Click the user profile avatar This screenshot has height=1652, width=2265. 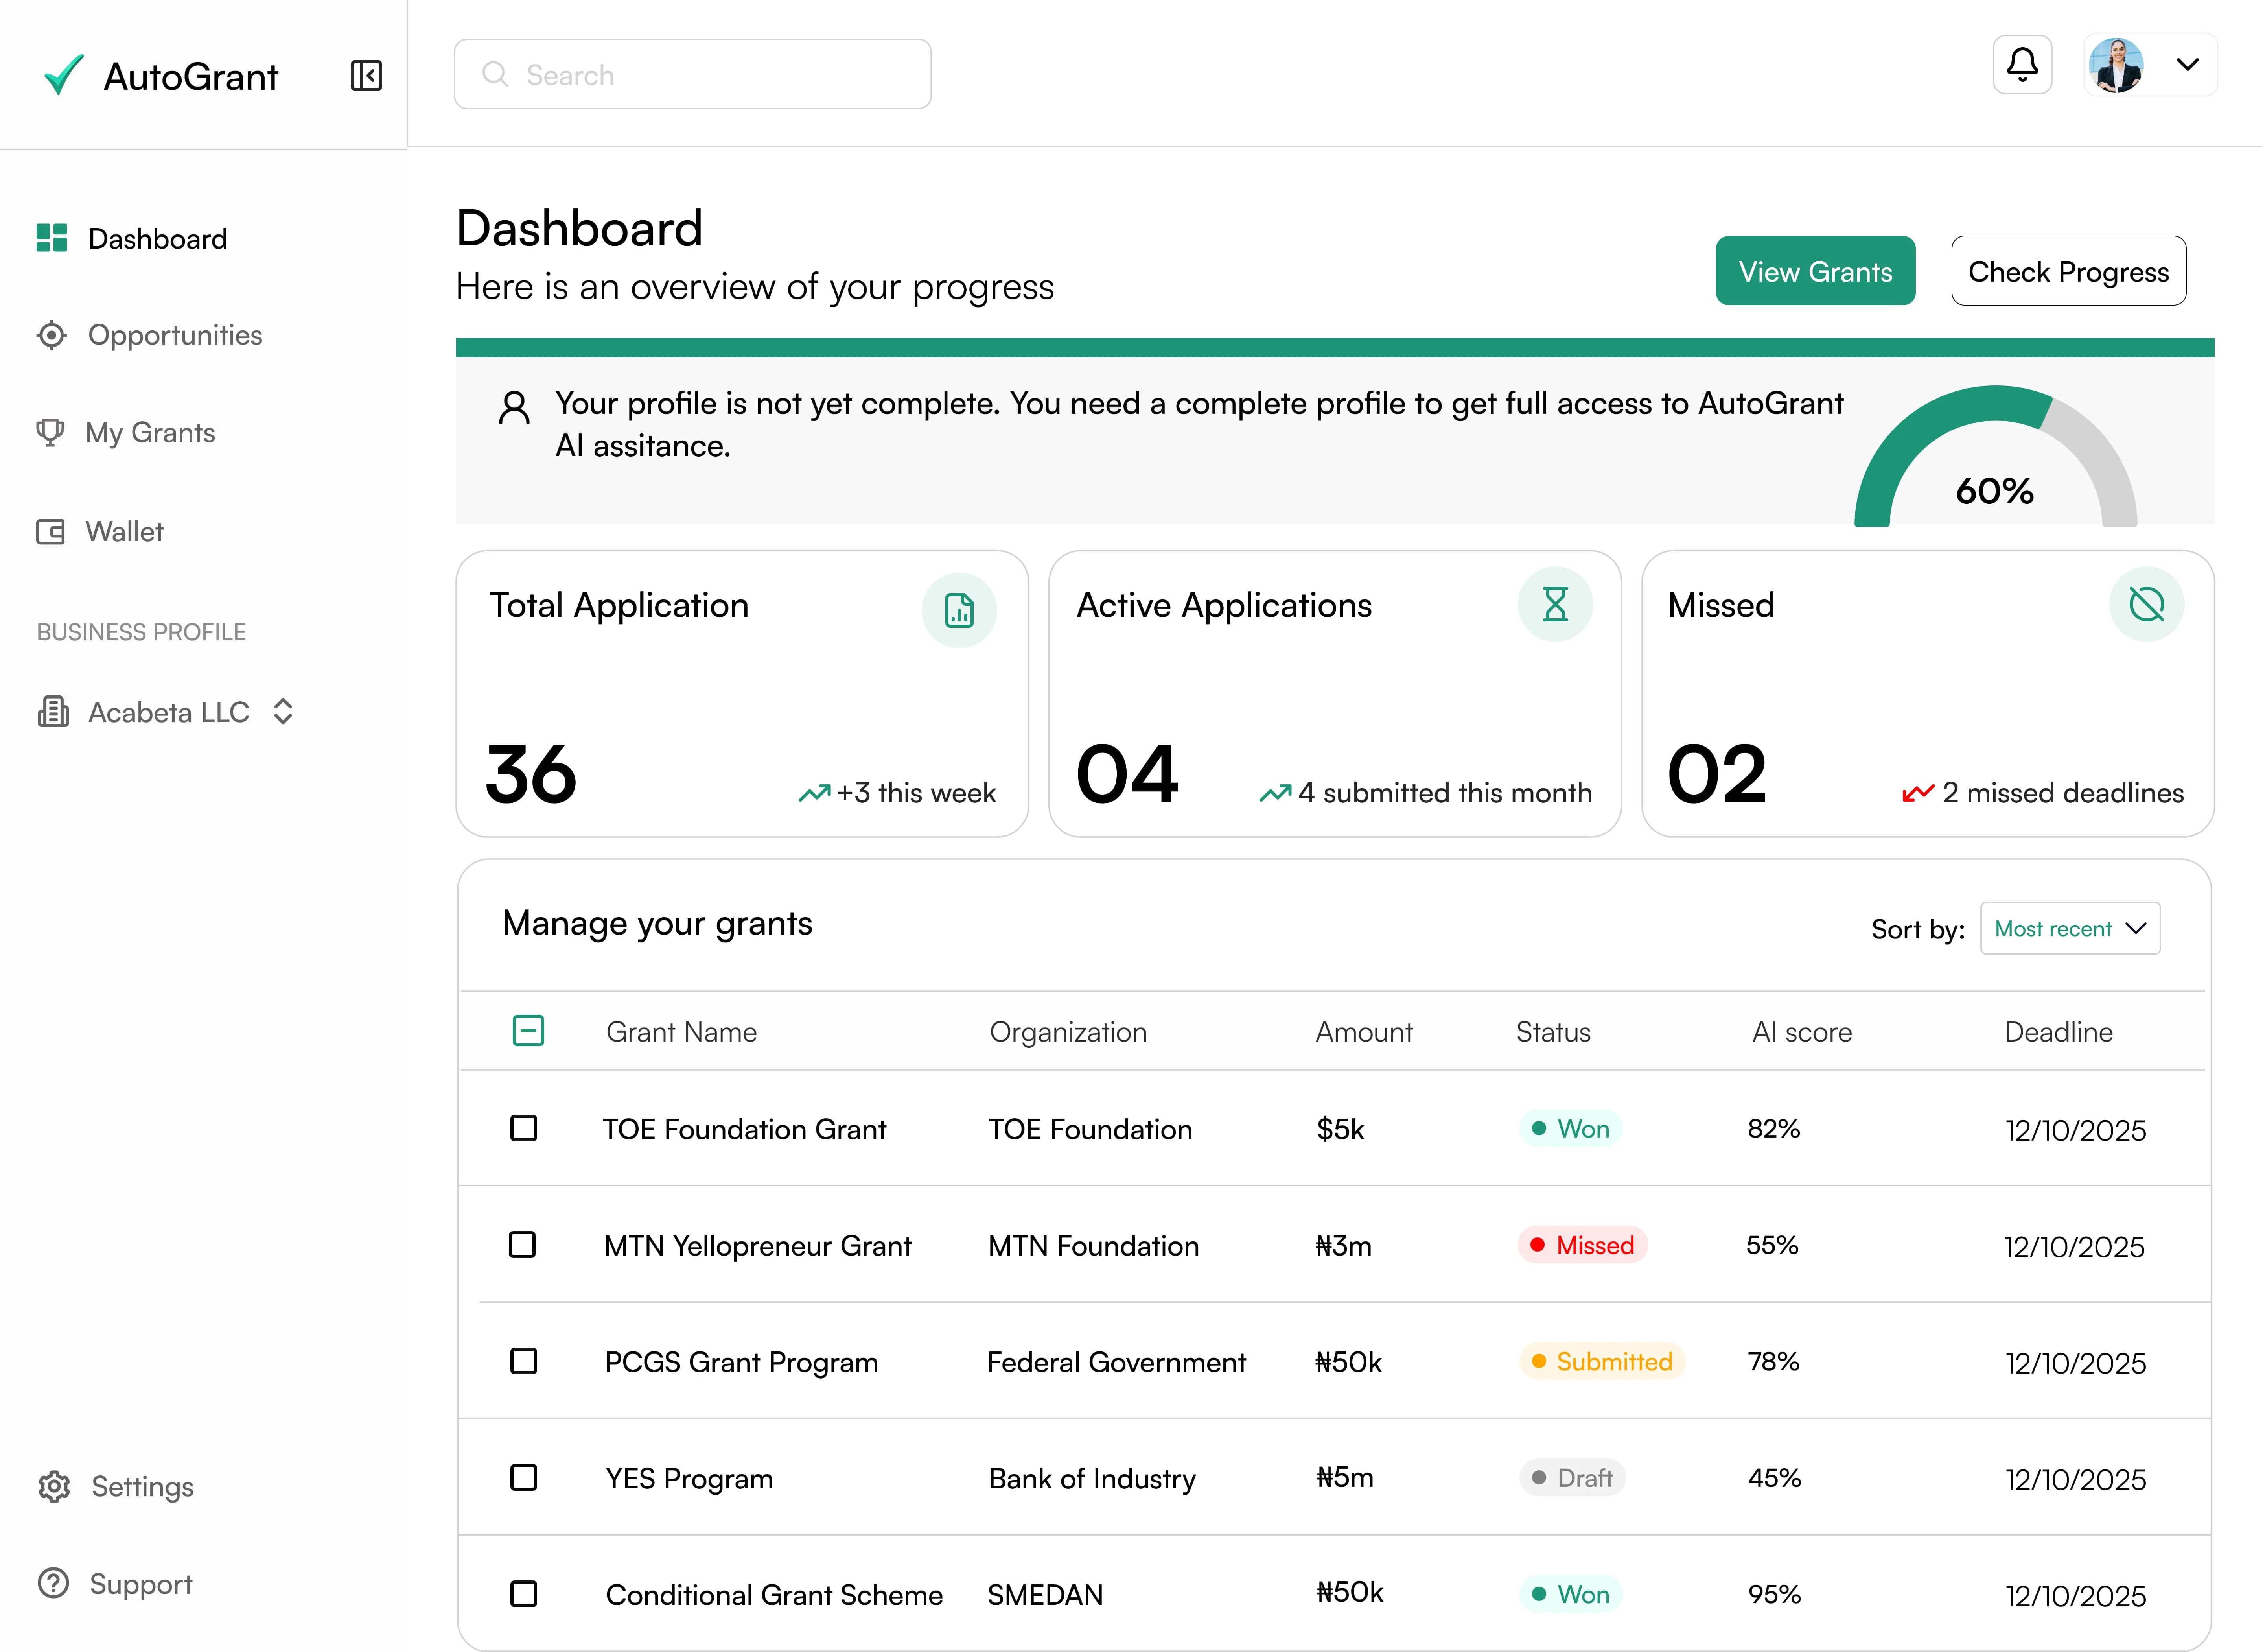(x=2115, y=65)
